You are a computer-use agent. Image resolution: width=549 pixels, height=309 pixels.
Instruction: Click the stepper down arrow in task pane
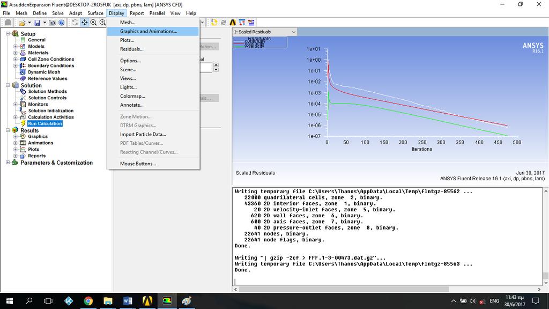(216, 70)
